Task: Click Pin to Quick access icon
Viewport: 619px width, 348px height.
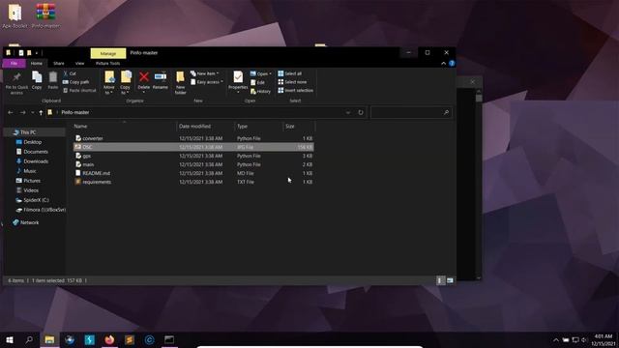Action: (x=16, y=82)
